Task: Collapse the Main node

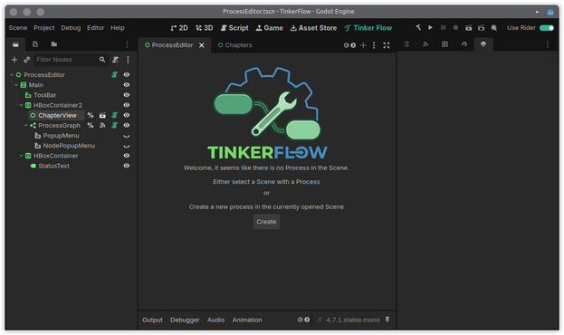Action: [16, 84]
